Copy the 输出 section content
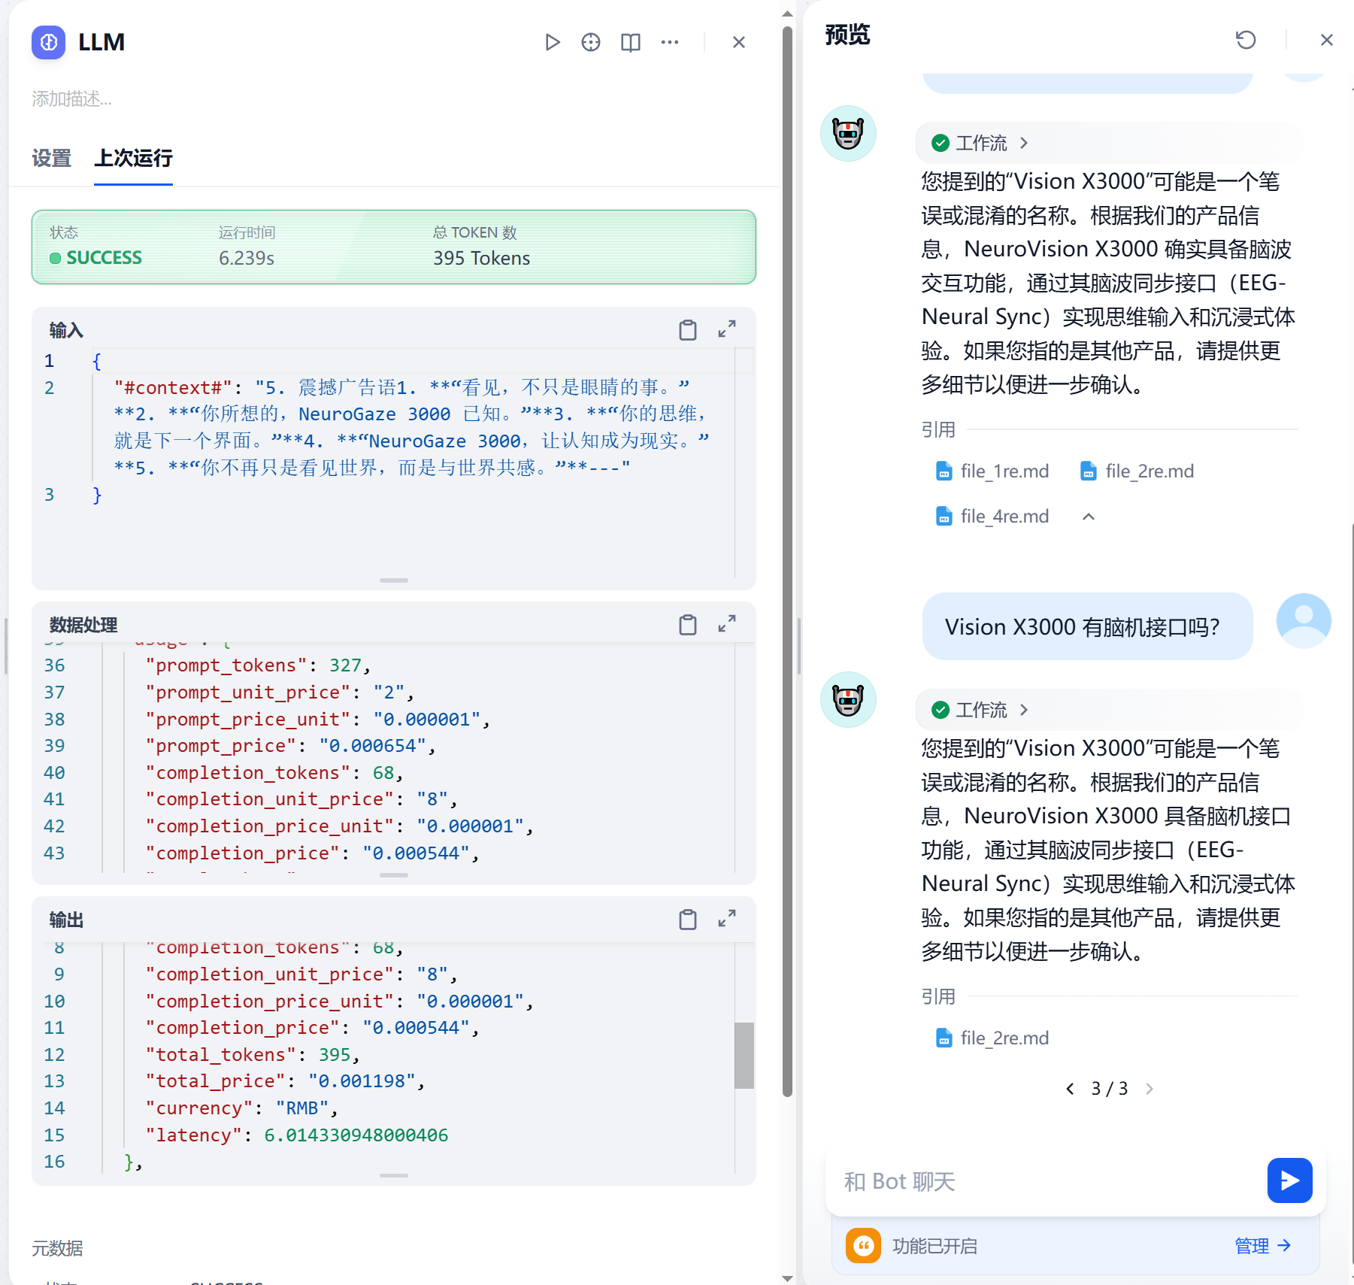This screenshot has width=1354, height=1285. pos(688,920)
